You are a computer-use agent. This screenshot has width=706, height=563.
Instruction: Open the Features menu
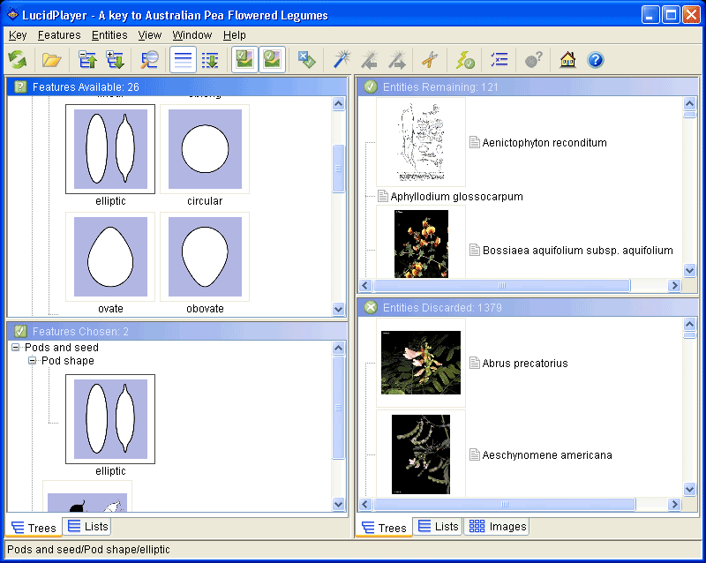click(59, 35)
